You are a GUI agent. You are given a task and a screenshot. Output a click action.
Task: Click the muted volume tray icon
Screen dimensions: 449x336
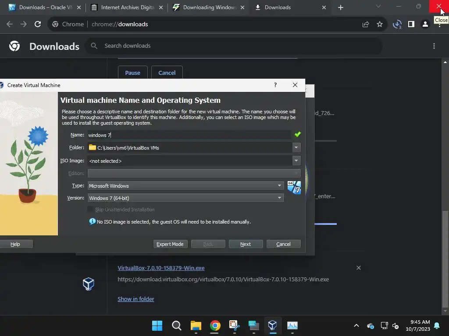pos(396,325)
